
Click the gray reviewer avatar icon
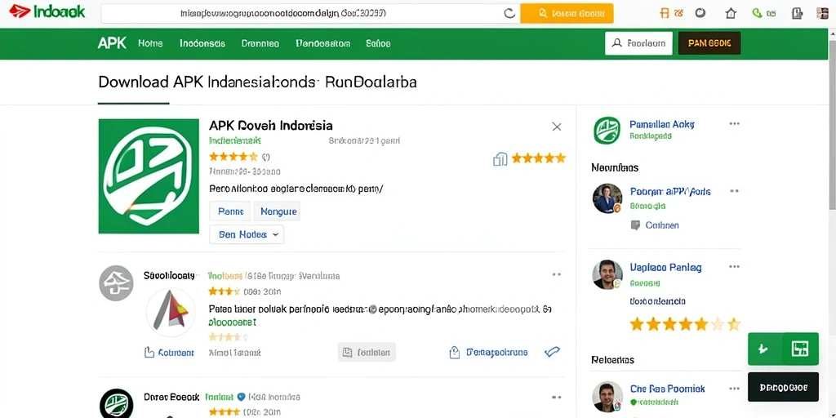point(116,283)
